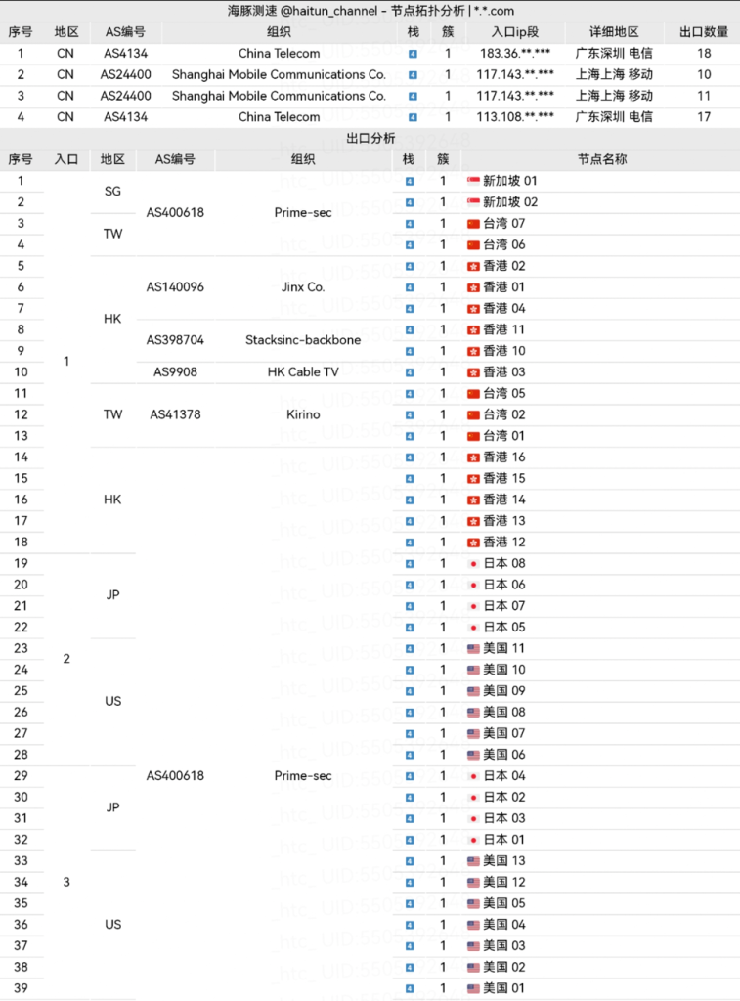740x1001 pixels.
Task: Click the sequence number 39 cell
Action: (21, 989)
